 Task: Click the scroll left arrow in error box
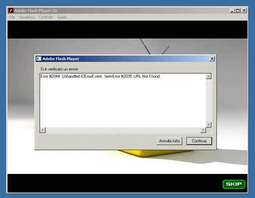[x=43, y=130]
